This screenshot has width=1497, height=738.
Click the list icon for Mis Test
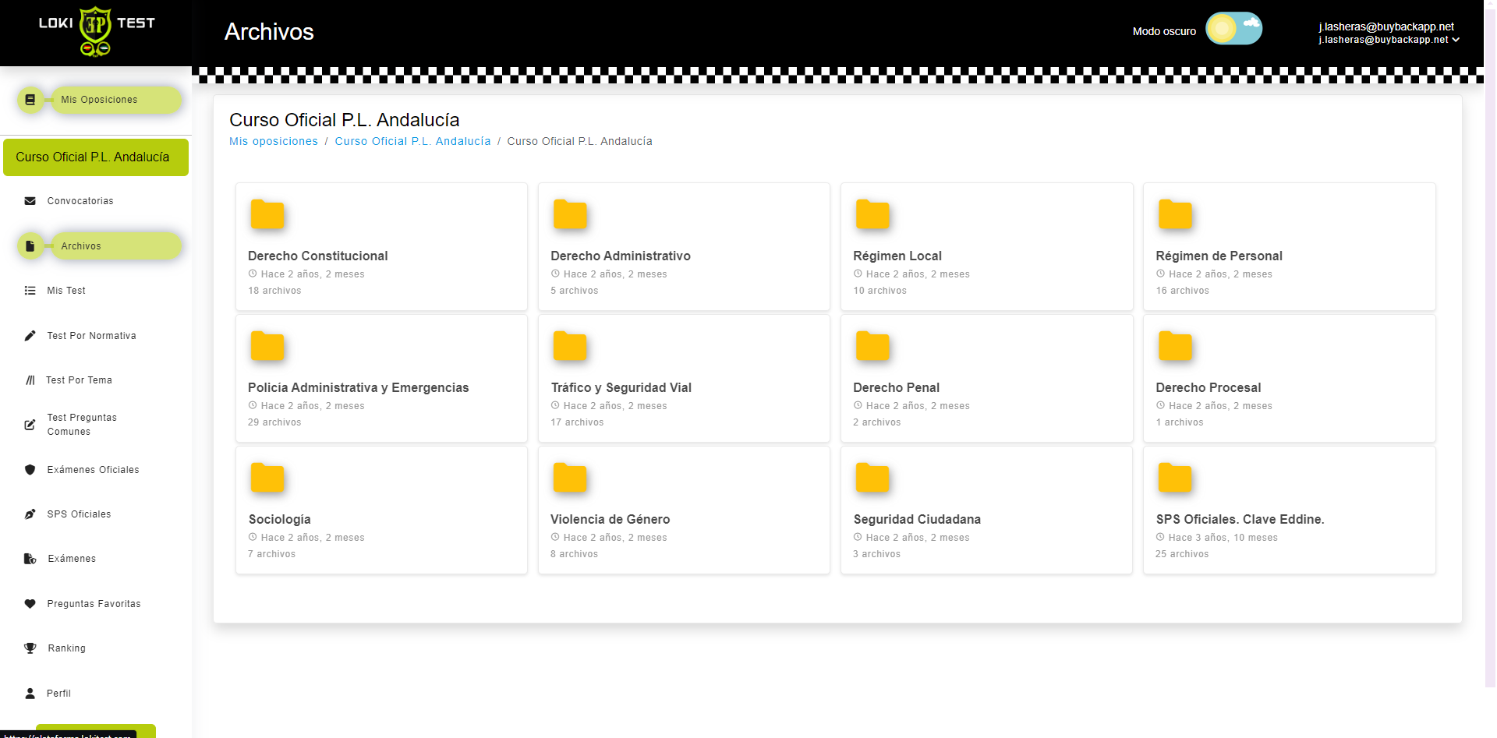30,291
